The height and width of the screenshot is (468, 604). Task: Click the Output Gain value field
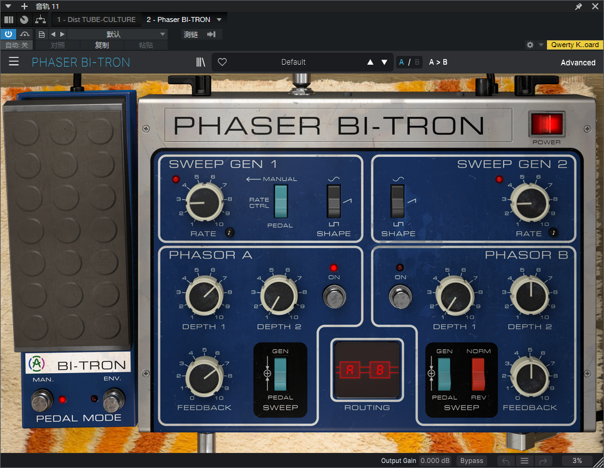[435, 460]
